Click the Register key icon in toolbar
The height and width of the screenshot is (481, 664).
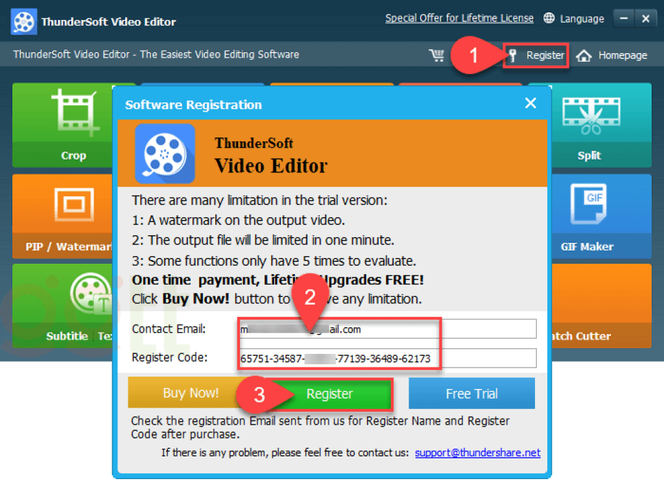(x=513, y=56)
